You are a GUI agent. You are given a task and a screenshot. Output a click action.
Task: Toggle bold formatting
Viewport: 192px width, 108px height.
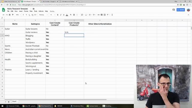pos(58,15)
